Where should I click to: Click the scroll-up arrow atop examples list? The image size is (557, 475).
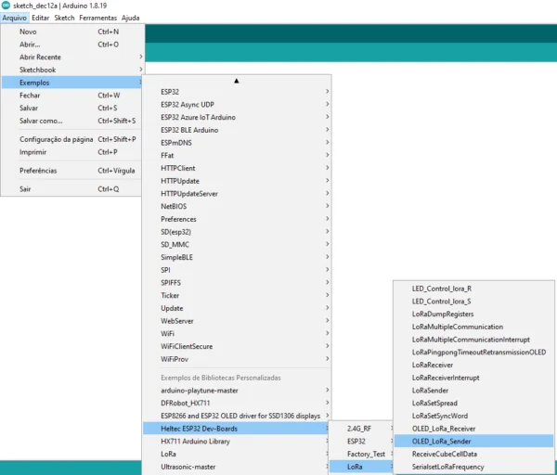click(x=237, y=81)
